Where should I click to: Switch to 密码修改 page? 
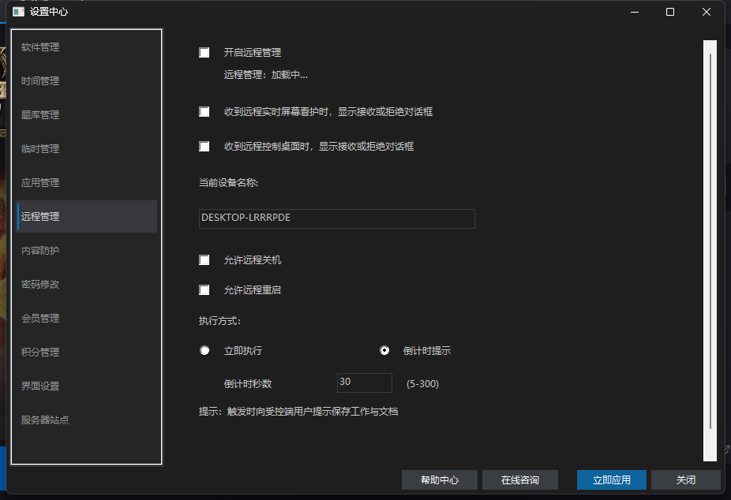tap(87, 285)
